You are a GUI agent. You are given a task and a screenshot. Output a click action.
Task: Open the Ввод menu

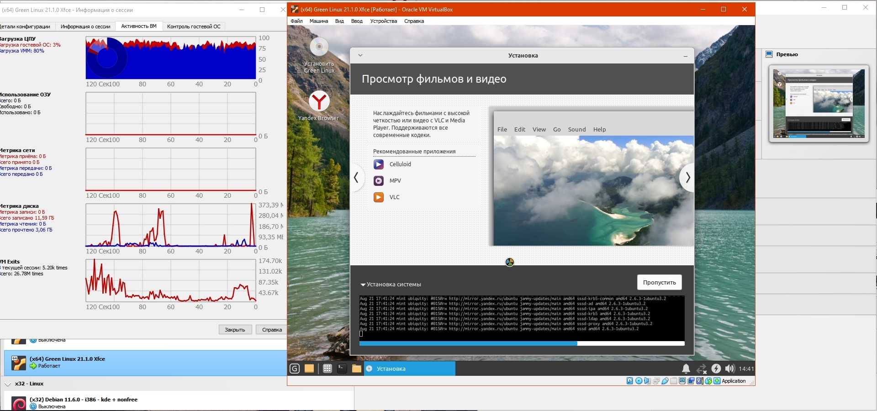point(357,21)
